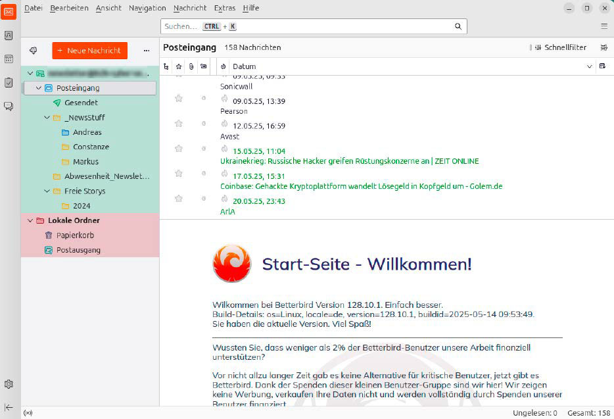The image size is (614, 419).
Task: Click the get messages cloud icon
Action: 34,51
